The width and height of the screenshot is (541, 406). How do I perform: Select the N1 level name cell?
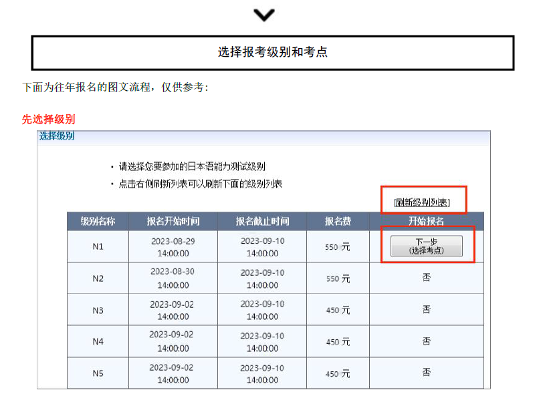coord(98,246)
